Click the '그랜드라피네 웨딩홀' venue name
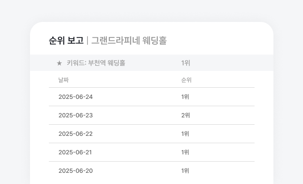 [x=129, y=40]
